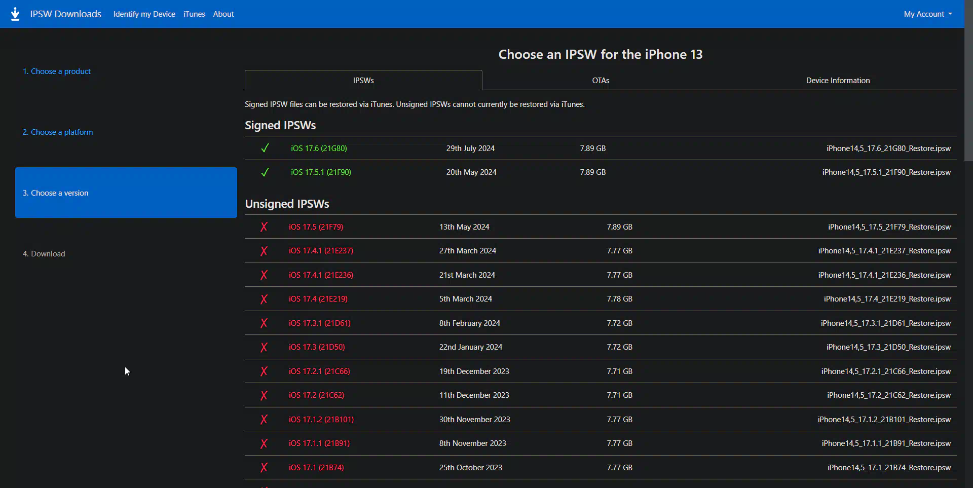Image resolution: width=973 pixels, height=488 pixels.
Task: Select iOS 17.2 (21C62) version link
Action: 316,395
